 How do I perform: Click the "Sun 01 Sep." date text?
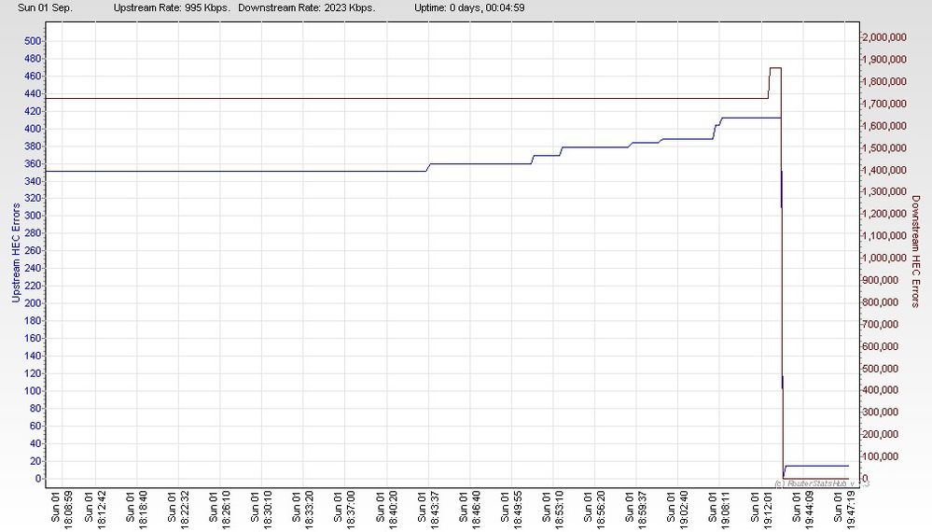(45, 7)
